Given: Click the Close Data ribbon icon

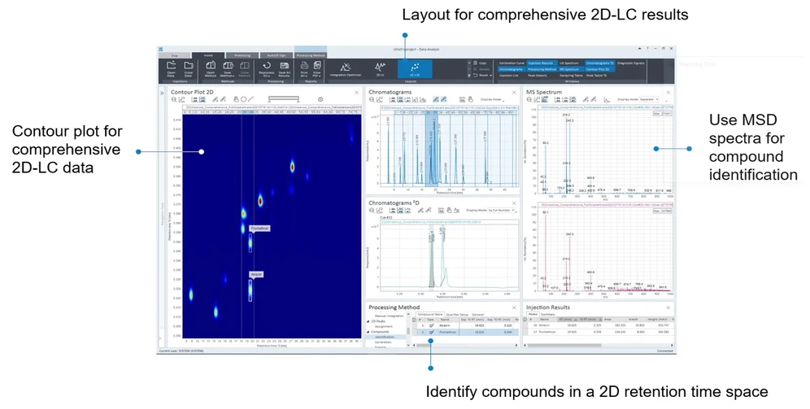Looking at the screenshot, I should pyautogui.click(x=189, y=68).
